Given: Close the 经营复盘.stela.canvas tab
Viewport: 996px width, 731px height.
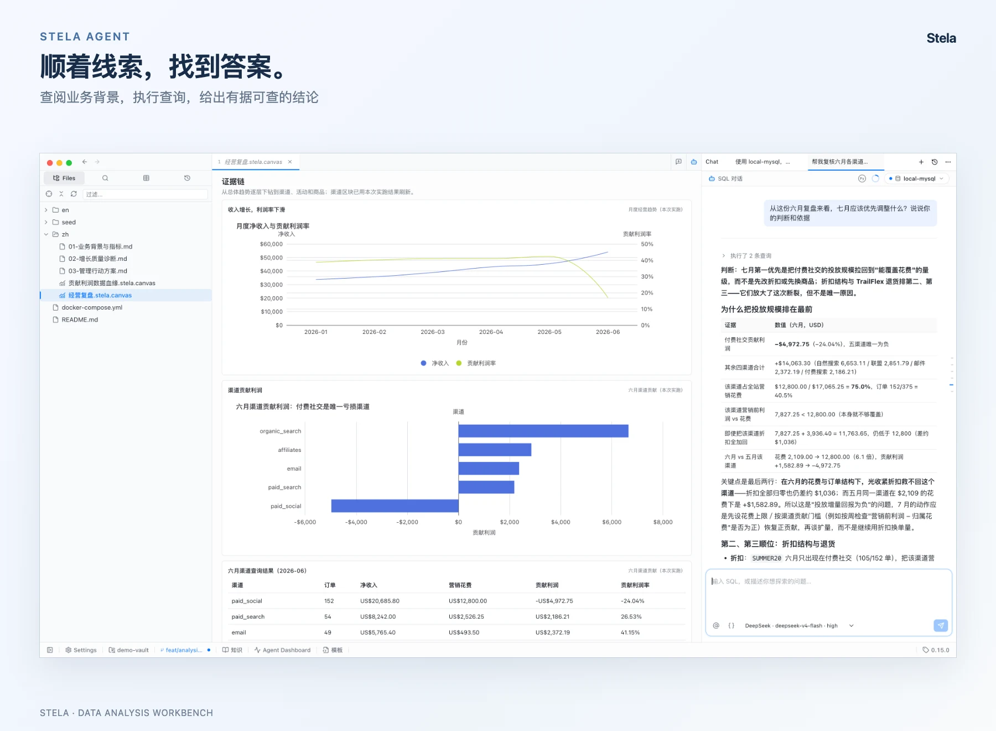Looking at the screenshot, I should [x=290, y=162].
